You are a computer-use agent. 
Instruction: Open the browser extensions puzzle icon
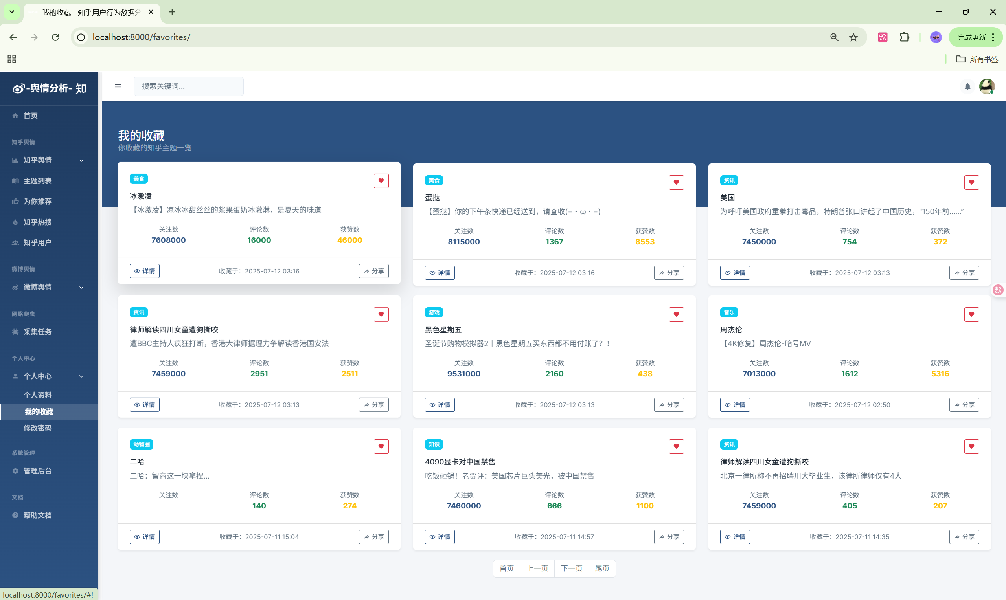coord(904,37)
